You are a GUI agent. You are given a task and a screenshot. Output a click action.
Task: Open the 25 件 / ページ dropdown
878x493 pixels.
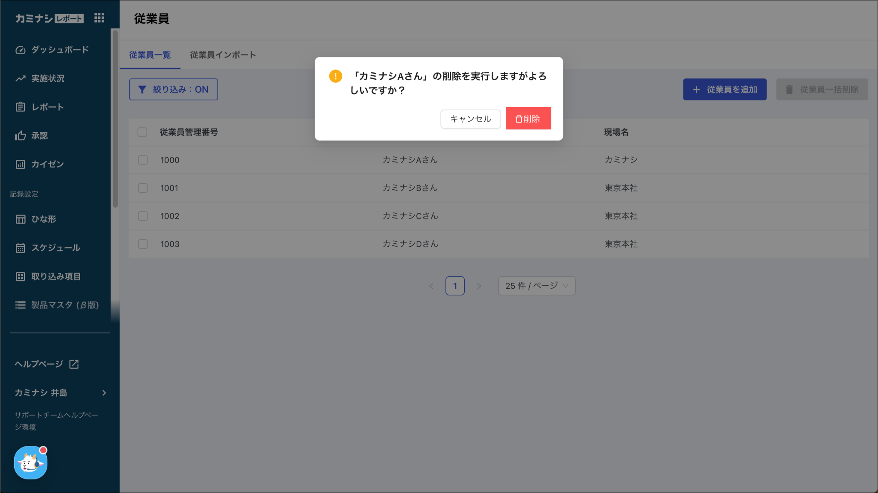536,286
